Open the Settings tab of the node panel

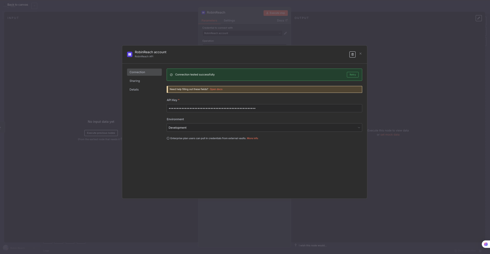click(x=229, y=20)
